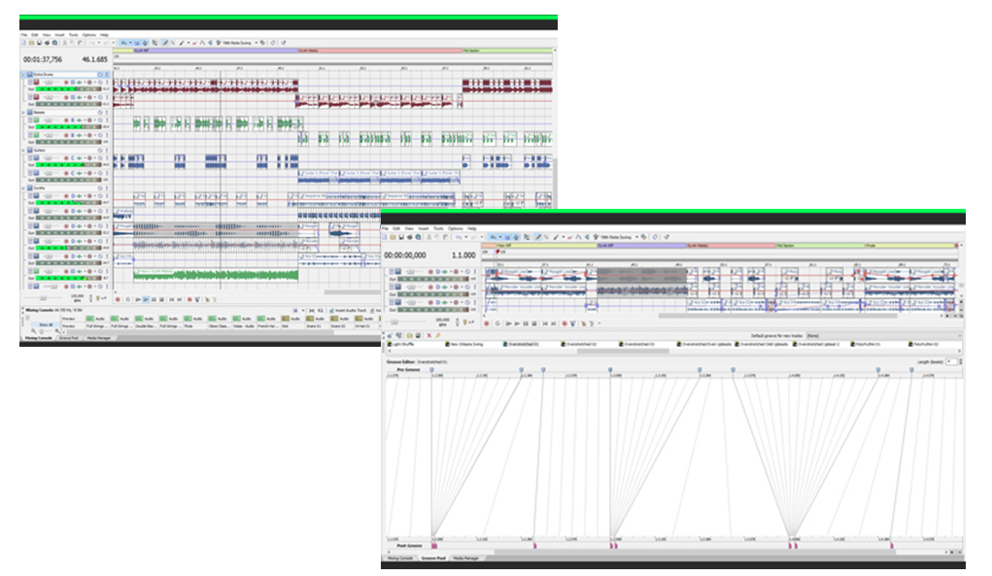The height and width of the screenshot is (576, 992).
Task: Create a new project in the Groove Pool window
Action: click(386, 237)
